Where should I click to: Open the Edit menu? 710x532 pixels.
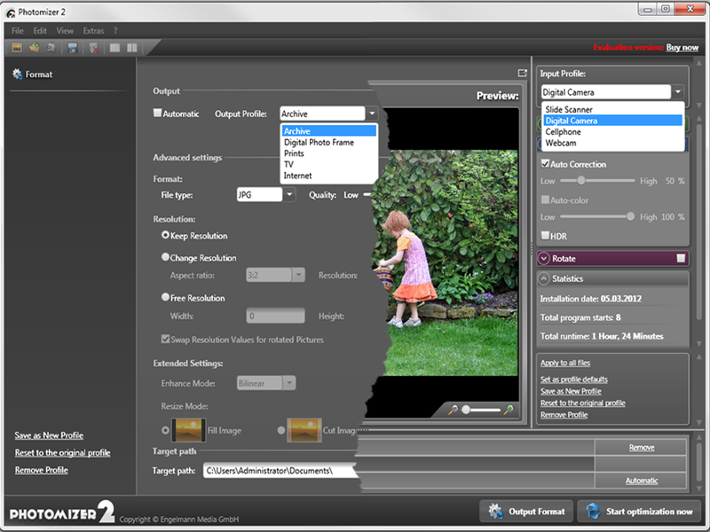40,31
